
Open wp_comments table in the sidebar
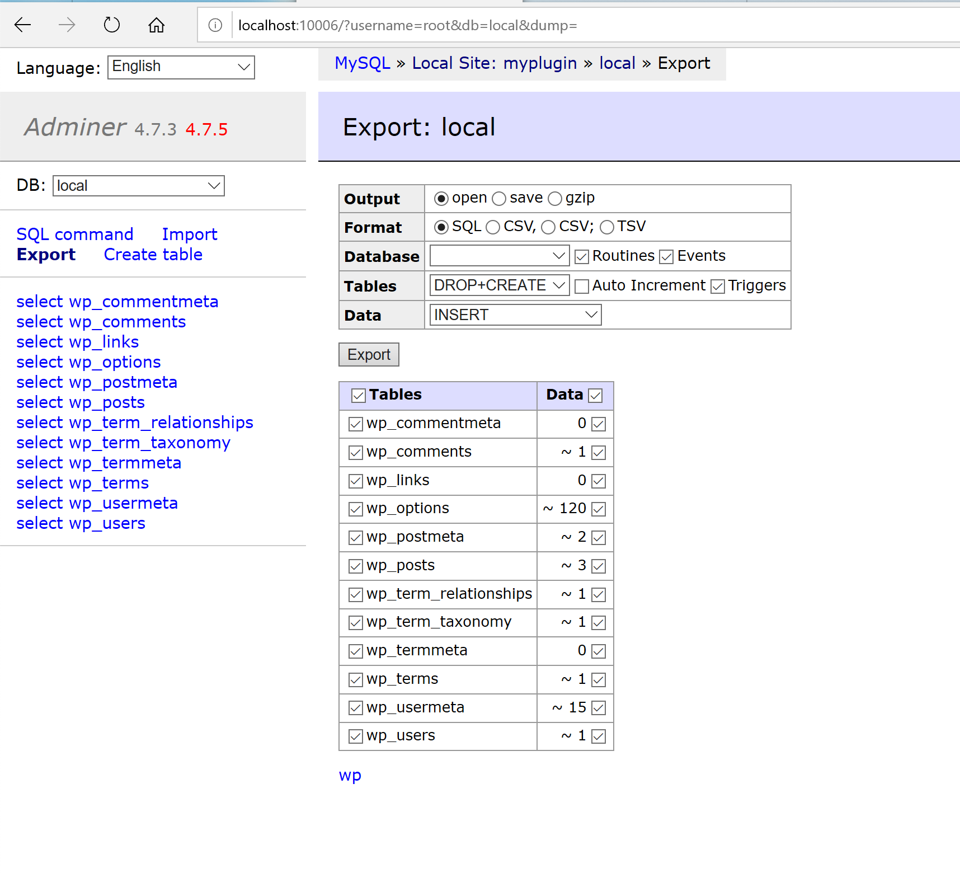tap(128, 322)
